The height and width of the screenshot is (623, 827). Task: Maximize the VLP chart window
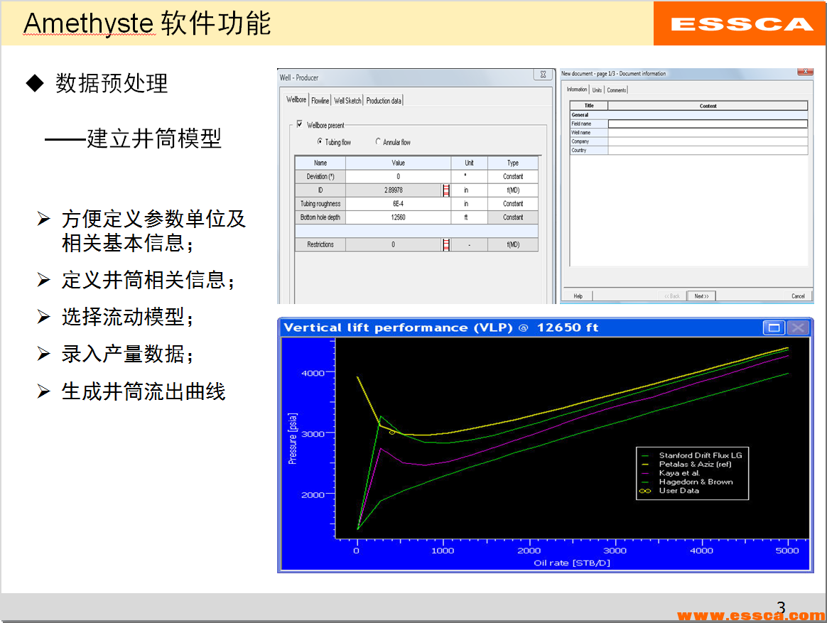tap(774, 327)
